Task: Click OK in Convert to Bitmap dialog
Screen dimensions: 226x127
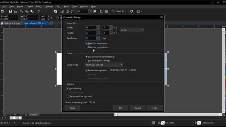Action: click(x=120, y=108)
